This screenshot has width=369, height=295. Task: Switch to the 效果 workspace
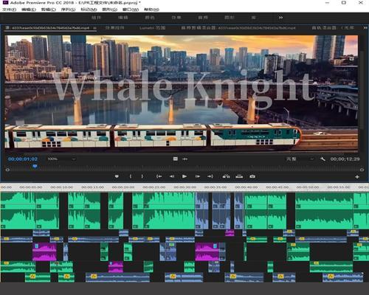(176, 18)
